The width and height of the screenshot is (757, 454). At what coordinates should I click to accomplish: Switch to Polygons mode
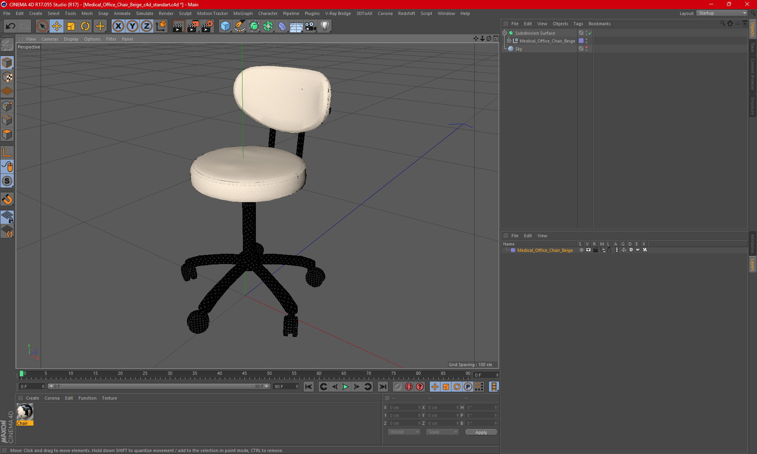(x=7, y=134)
